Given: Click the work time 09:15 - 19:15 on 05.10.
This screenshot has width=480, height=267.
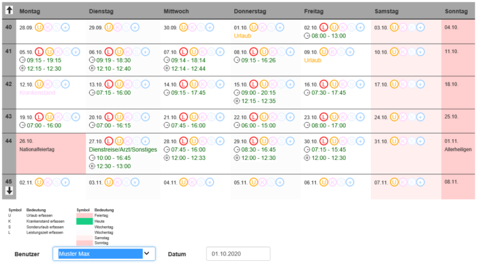Looking at the screenshot, I should (x=44, y=61).
